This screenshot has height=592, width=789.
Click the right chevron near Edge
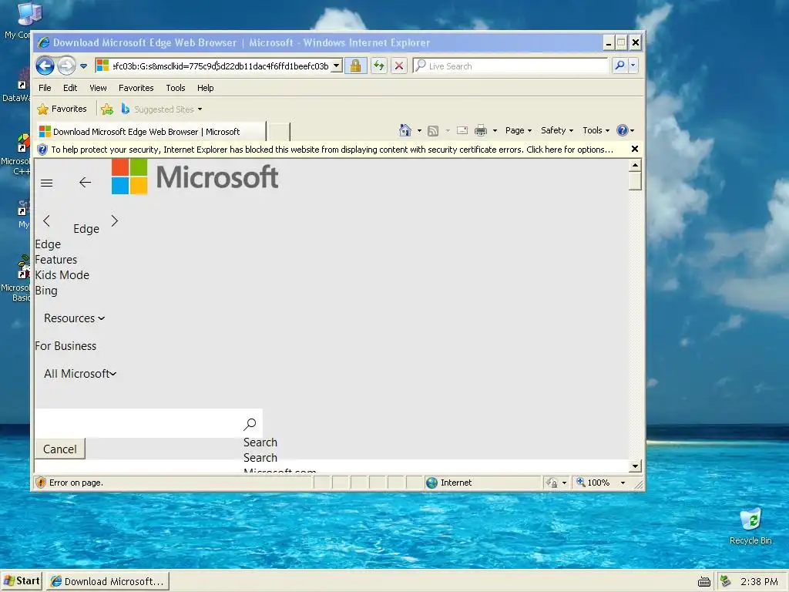[114, 220]
